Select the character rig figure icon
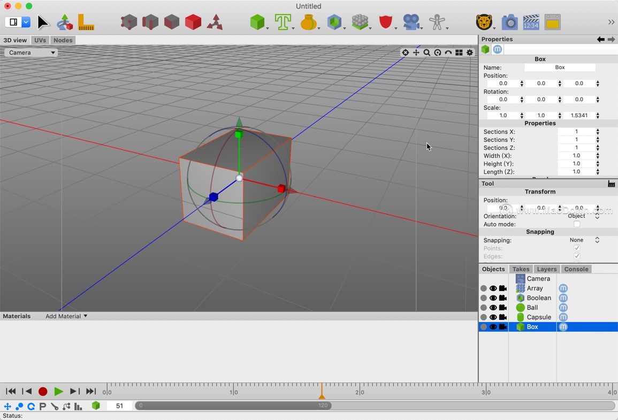618x420 pixels. [437, 22]
